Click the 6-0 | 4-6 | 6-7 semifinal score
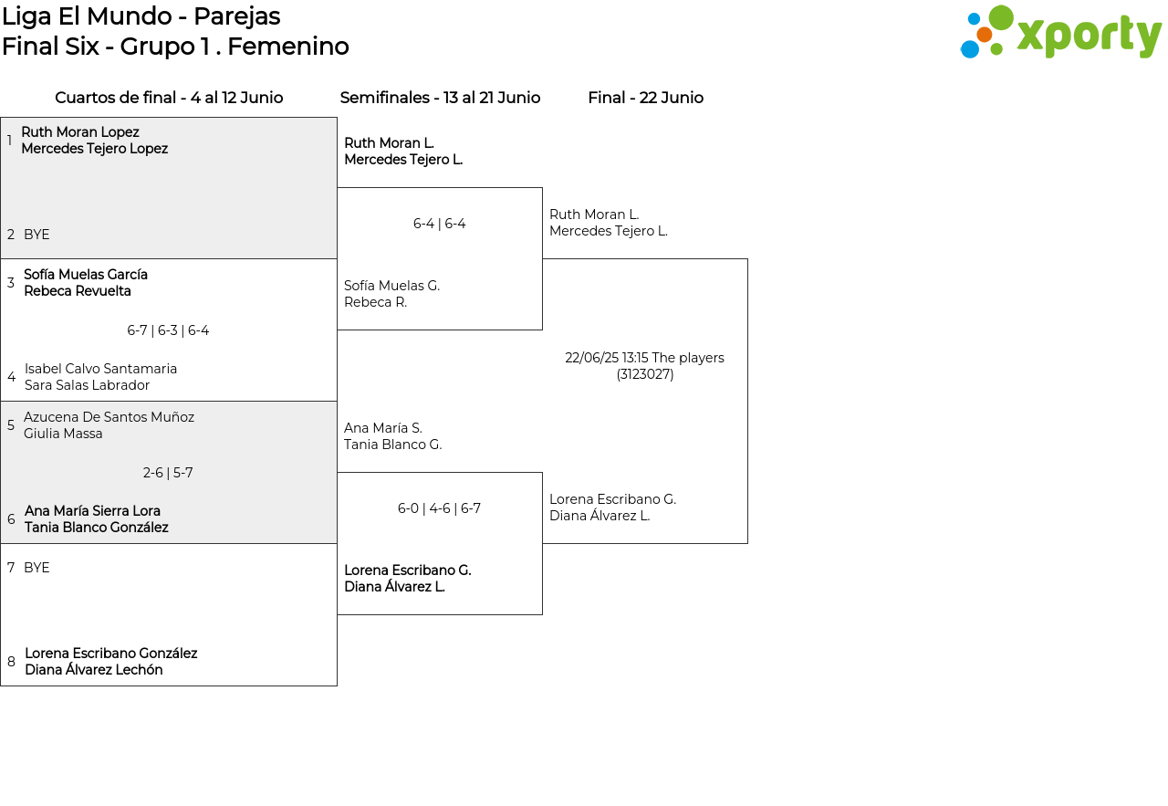Viewport: 1168px width, 806px height. click(x=439, y=508)
